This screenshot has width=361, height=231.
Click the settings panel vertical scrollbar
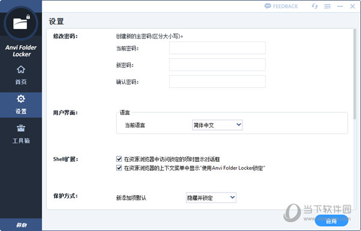click(354, 74)
